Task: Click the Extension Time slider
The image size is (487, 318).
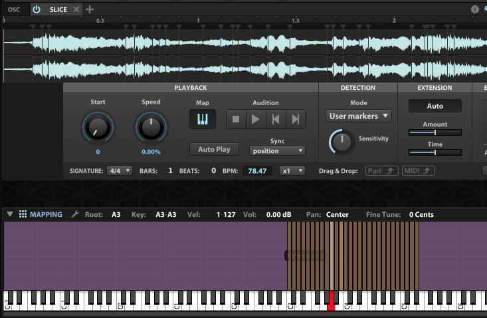Action: point(435,152)
